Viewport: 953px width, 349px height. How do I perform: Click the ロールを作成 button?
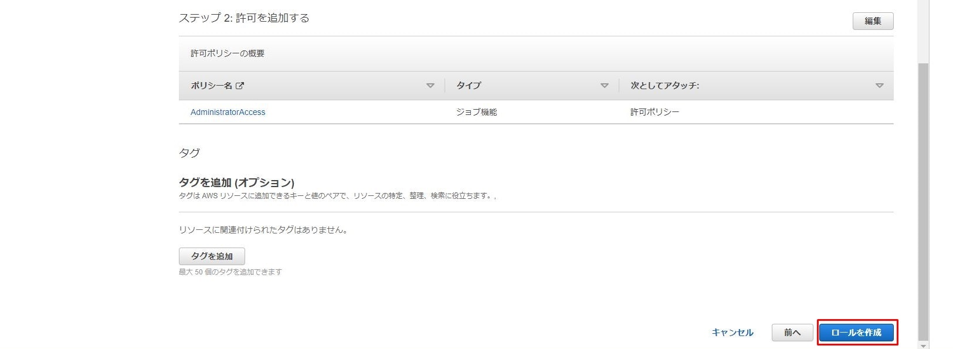(x=856, y=333)
